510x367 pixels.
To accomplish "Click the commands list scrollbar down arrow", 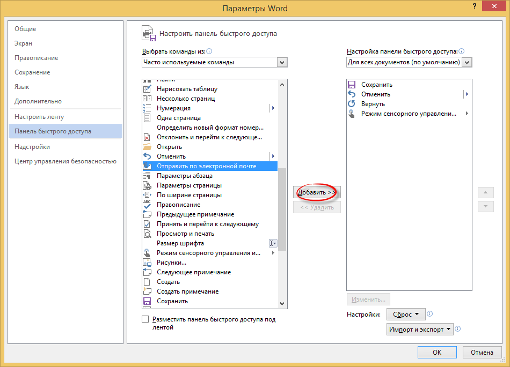I will (282, 304).
